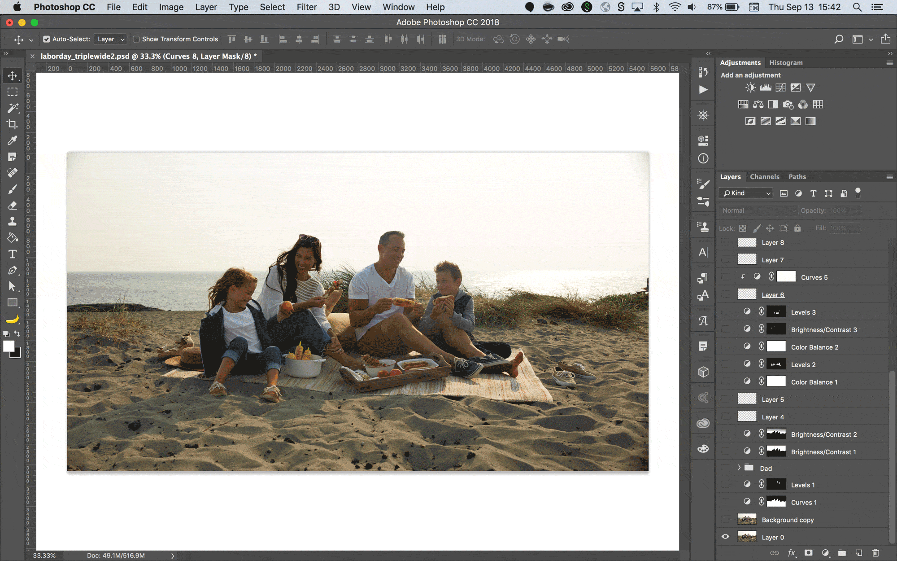This screenshot has width=897, height=561.
Task: Expand the Dad layer group
Action: pos(739,468)
